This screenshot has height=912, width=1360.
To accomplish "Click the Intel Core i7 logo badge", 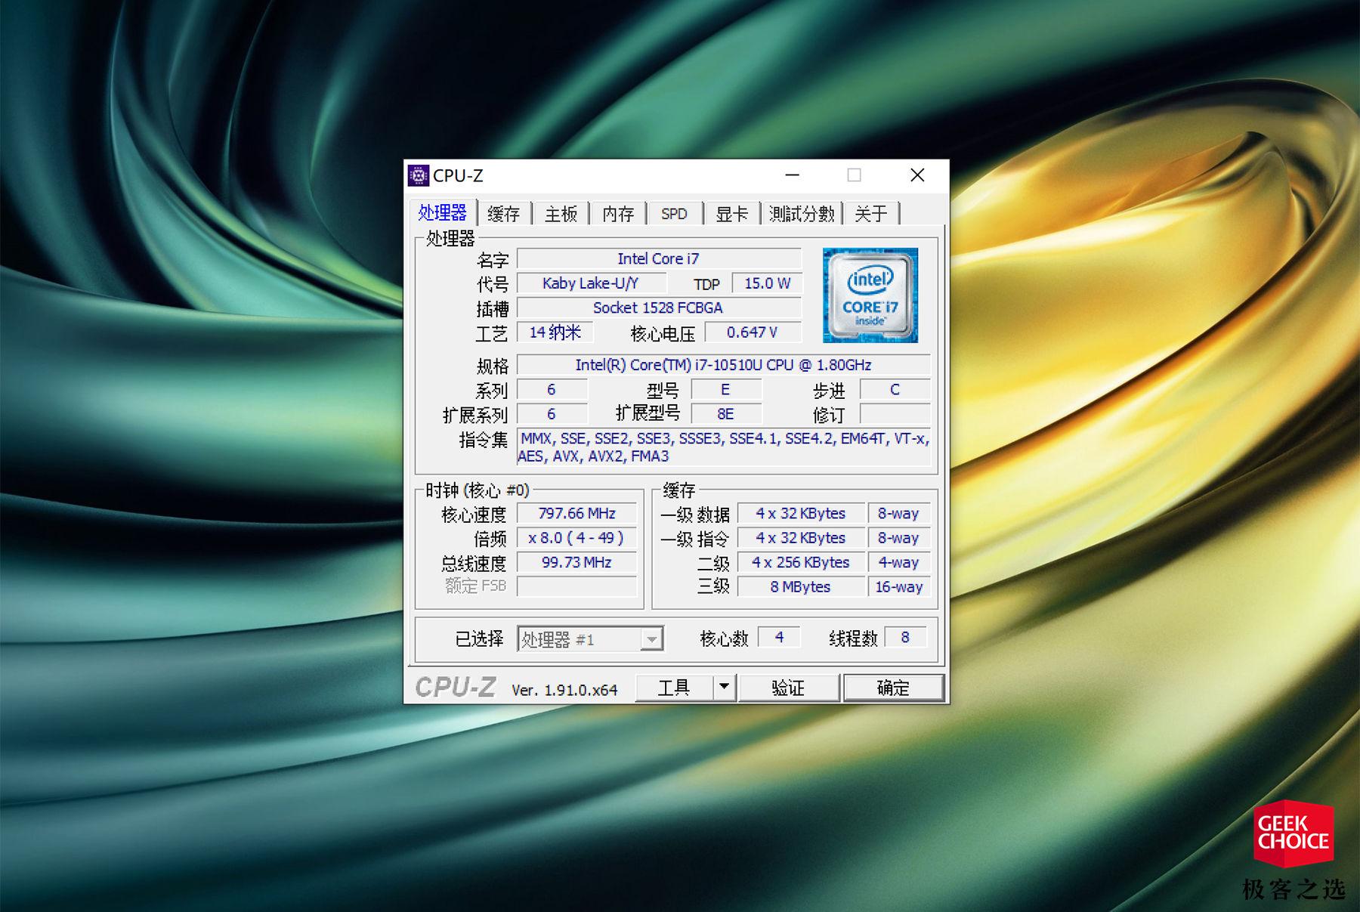I will click(x=870, y=295).
